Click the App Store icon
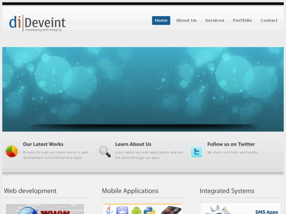 122,210
